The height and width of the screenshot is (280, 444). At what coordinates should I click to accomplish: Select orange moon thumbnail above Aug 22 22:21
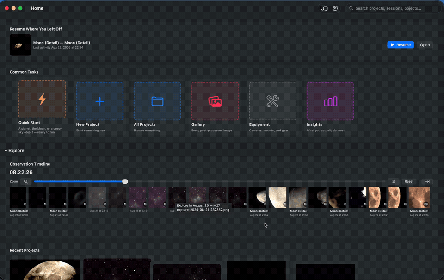point(377,197)
